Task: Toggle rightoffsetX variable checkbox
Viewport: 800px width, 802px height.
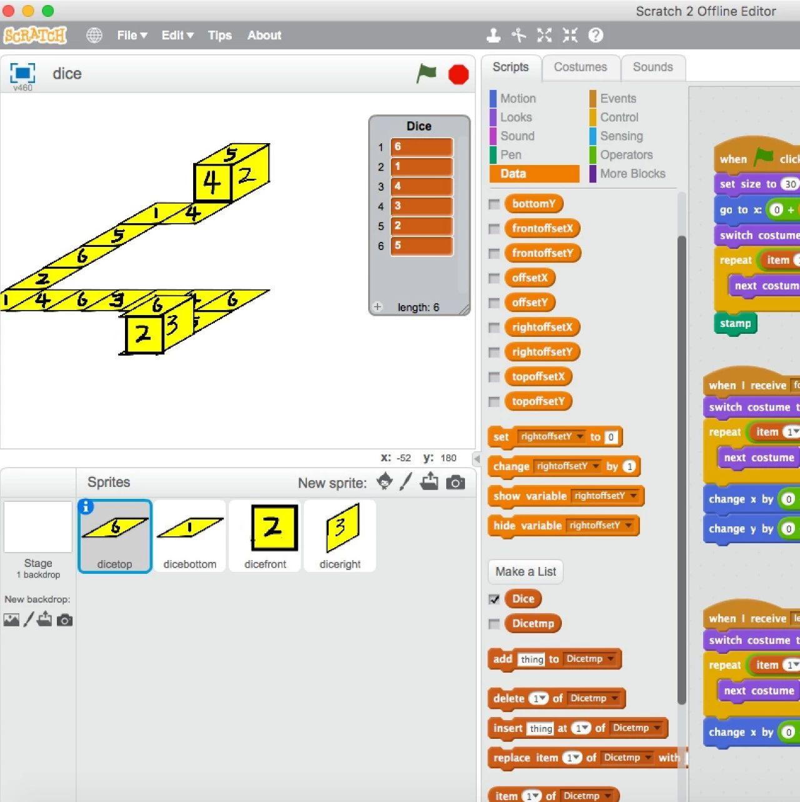Action: 494,328
